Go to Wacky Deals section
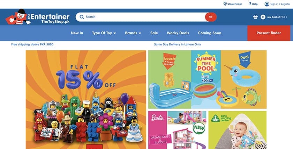The width and height of the screenshot is (293, 149). [178, 33]
